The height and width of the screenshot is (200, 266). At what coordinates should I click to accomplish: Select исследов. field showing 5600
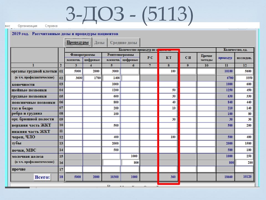[x=244, y=72]
